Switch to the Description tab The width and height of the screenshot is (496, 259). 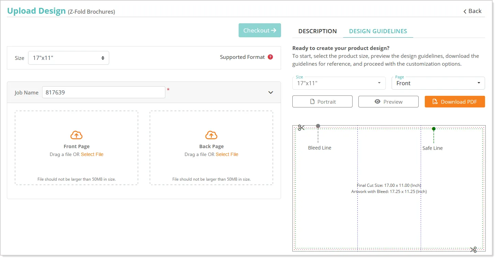pos(318,31)
